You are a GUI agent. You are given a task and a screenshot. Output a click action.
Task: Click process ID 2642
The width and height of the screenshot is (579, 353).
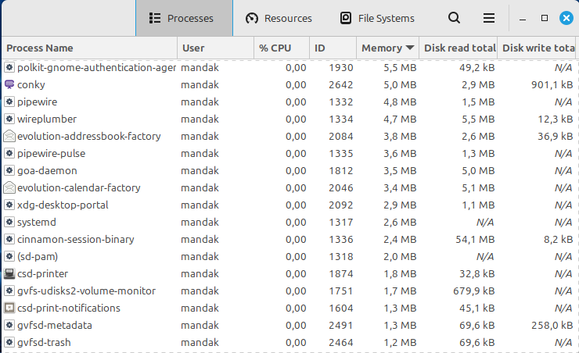tap(341, 85)
